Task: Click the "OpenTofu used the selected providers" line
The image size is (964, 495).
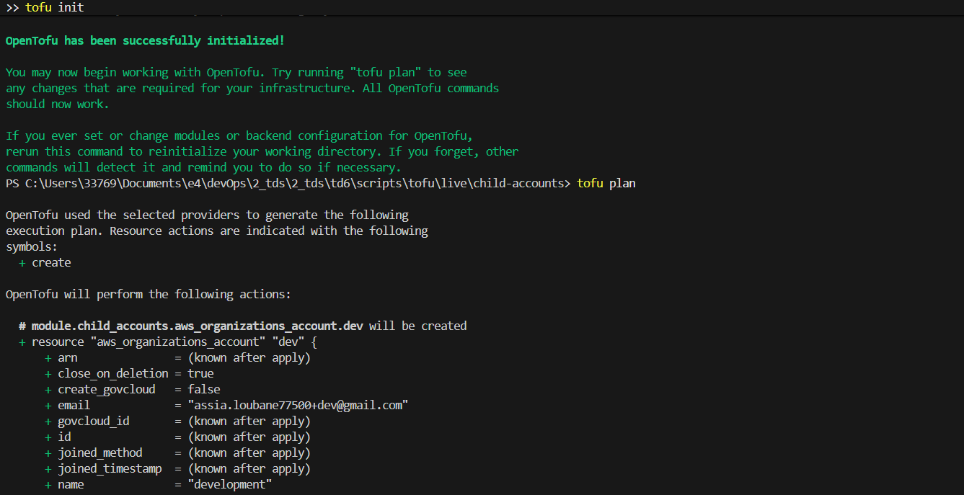Action: (x=207, y=215)
